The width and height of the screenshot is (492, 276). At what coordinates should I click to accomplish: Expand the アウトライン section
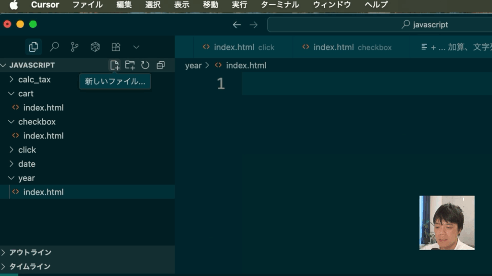(x=30, y=253)
